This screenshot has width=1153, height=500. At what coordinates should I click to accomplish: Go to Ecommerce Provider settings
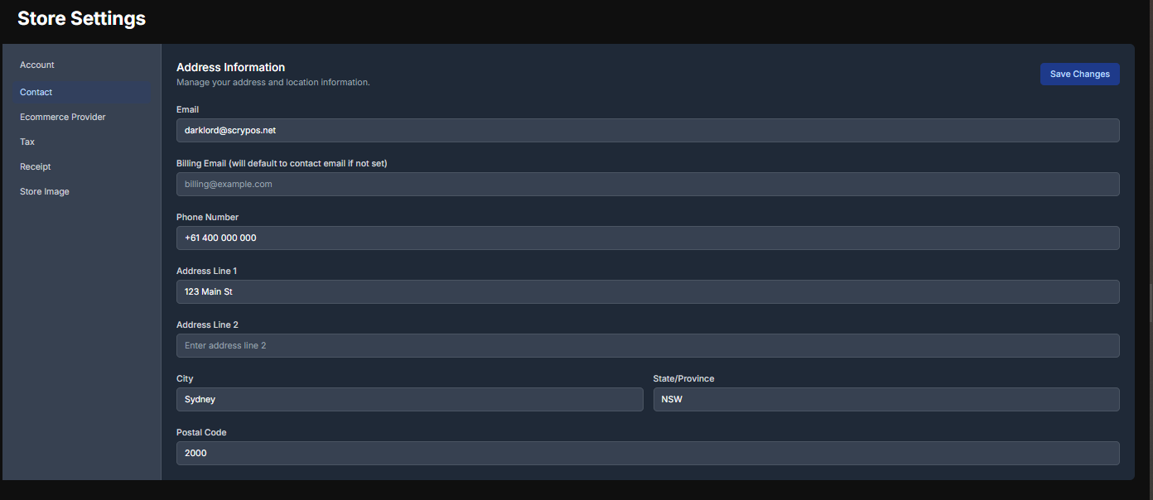tap(63, 117)
